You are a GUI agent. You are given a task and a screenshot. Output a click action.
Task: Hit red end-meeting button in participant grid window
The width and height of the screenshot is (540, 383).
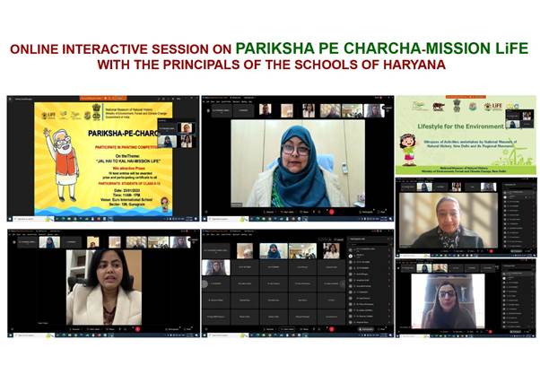332,329
